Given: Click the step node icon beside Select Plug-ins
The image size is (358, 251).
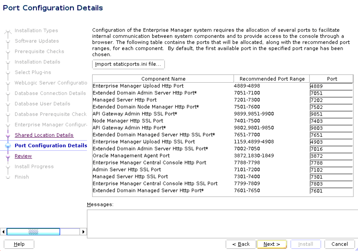Looking at the screenshot, I should 8,72.
